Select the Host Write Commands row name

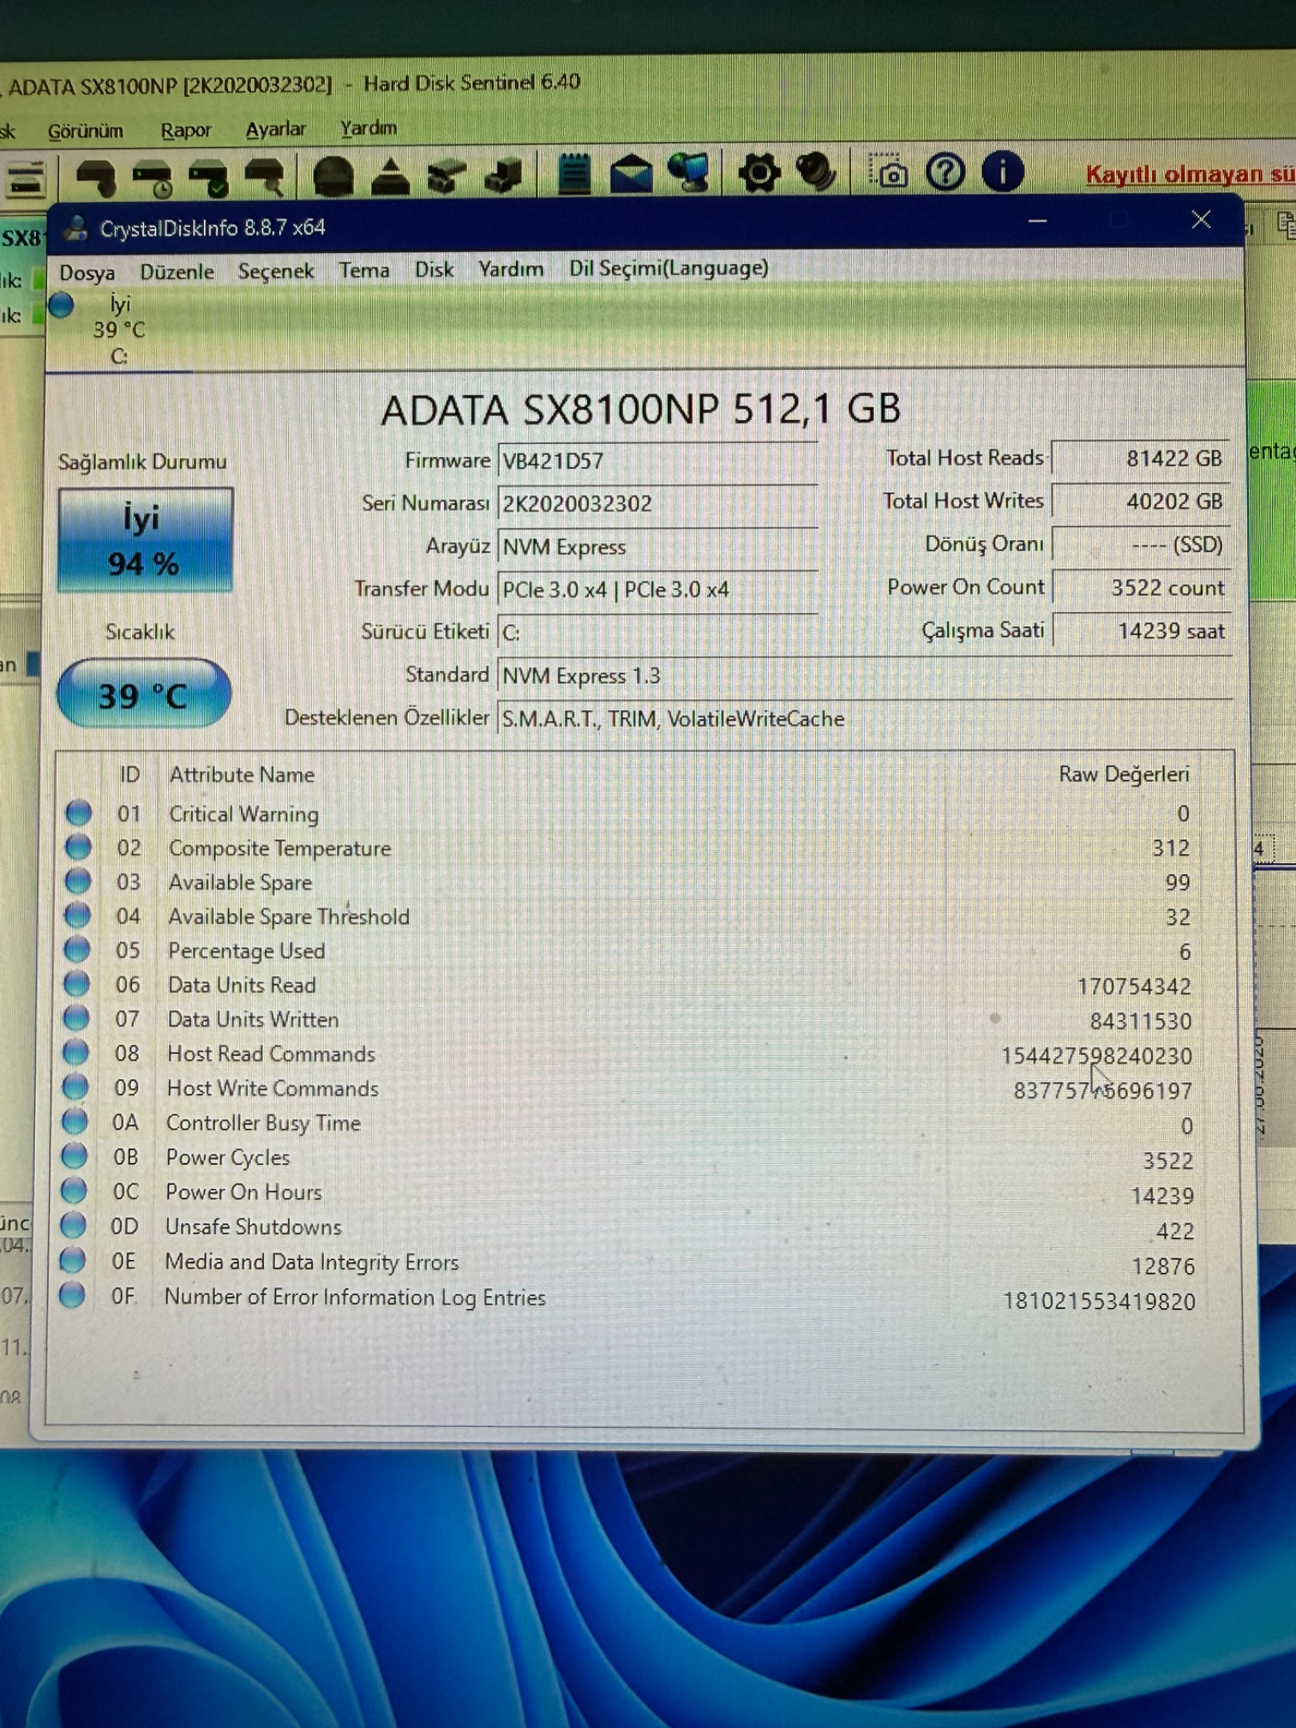point(272,1088)
